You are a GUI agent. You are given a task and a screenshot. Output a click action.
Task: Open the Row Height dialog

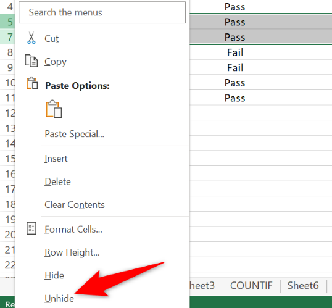pyautogui.click(x=72, y=252)
